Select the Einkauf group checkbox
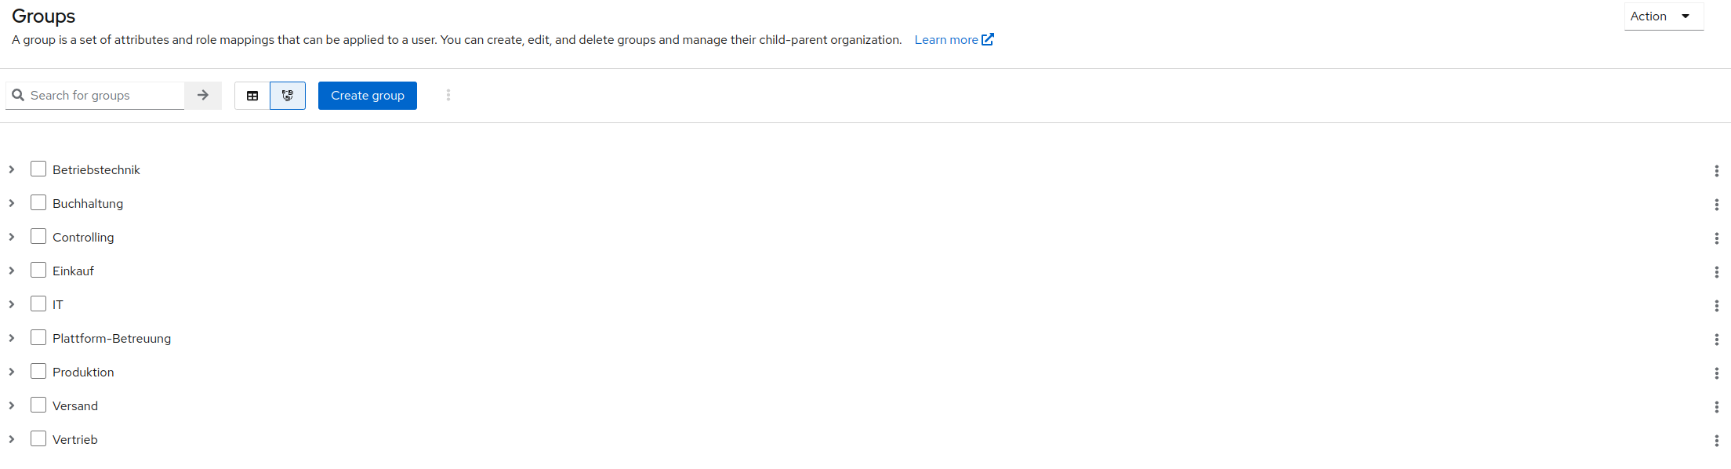The image size is (1731, 469). pos(38,270)
